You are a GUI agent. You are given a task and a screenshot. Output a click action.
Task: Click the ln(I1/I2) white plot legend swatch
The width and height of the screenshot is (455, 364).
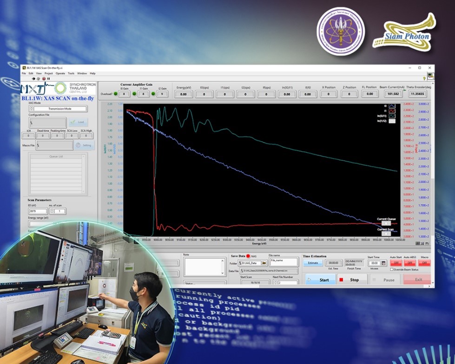pyautogui.click(x=392, y=121)
